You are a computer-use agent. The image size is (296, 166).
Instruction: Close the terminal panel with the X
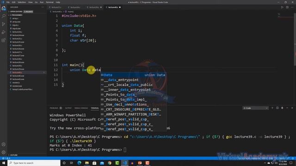pos(292,108)
